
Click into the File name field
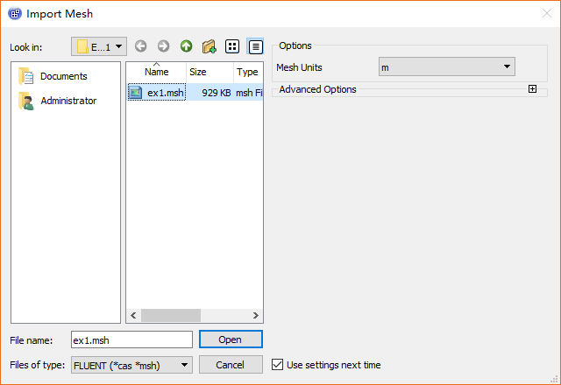pos(131,339)
